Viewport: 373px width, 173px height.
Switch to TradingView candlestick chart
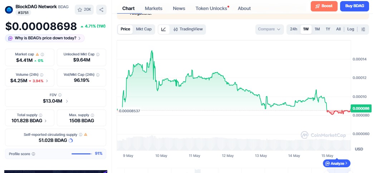point(188,29)
